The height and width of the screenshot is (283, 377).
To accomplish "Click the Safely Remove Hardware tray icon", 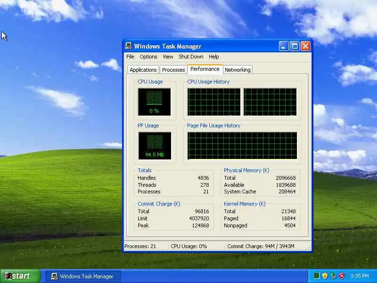I will coord(333,275).
